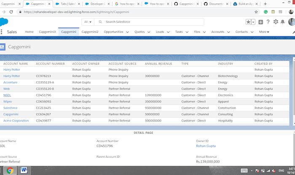Click the network signal tray icon
Viewport: 295px width, 175px height.
(x=268, y=171)
